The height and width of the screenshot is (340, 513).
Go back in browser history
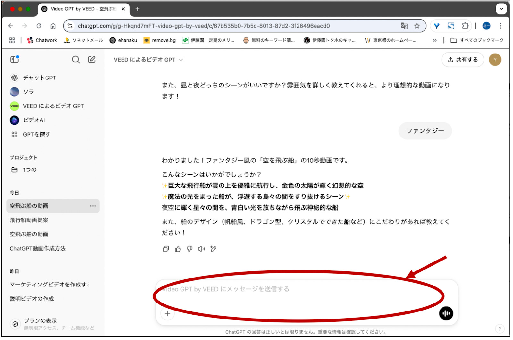coord(11,26)
